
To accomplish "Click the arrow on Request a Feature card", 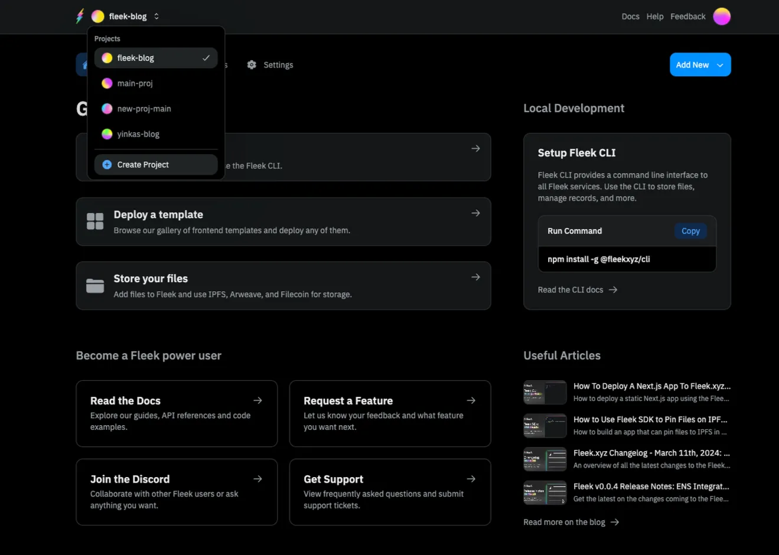I will tap(471, 400).
